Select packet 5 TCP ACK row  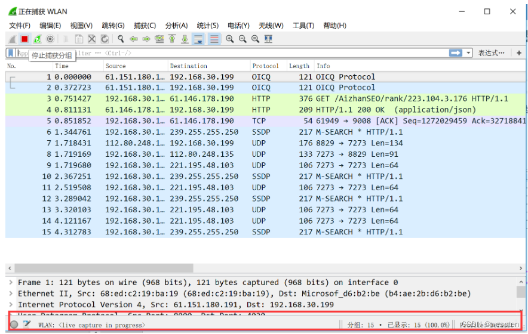(x=265, y=121)
